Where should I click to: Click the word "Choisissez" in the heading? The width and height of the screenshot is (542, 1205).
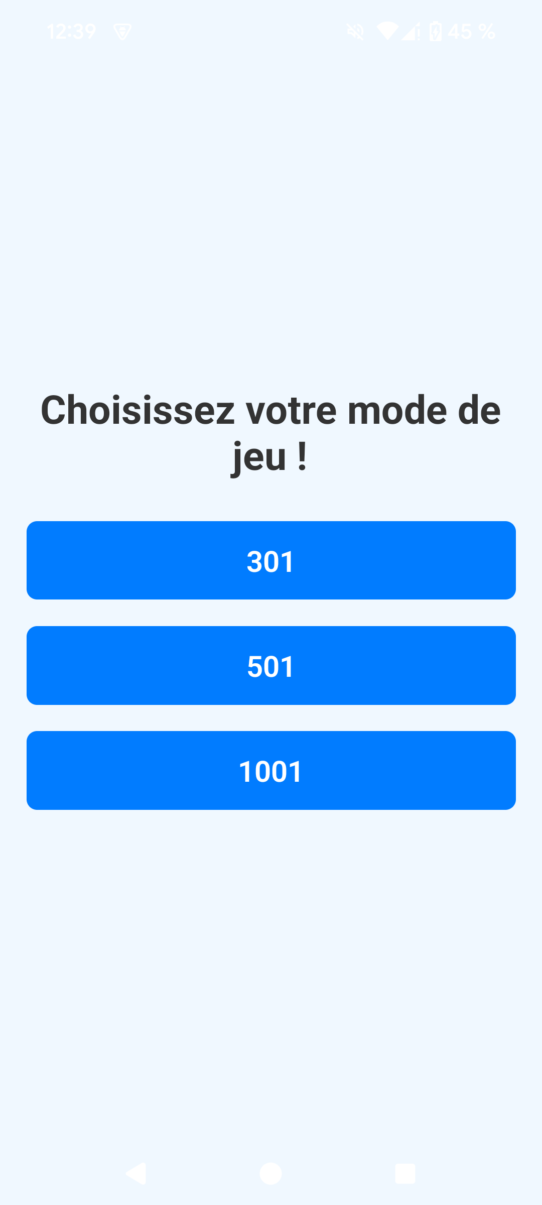[138, 410]
